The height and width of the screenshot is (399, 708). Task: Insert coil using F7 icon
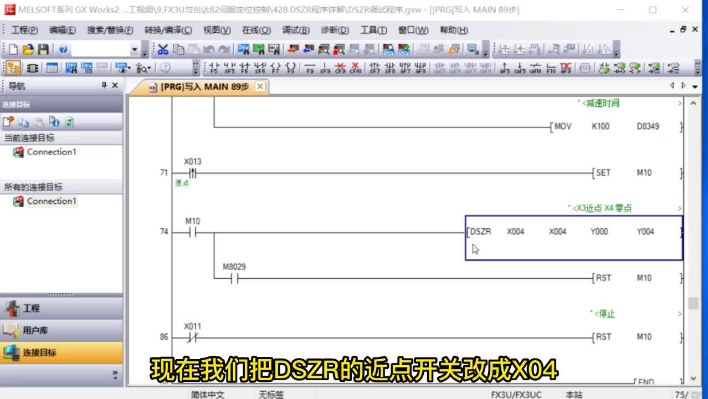[x=275, y=68]
